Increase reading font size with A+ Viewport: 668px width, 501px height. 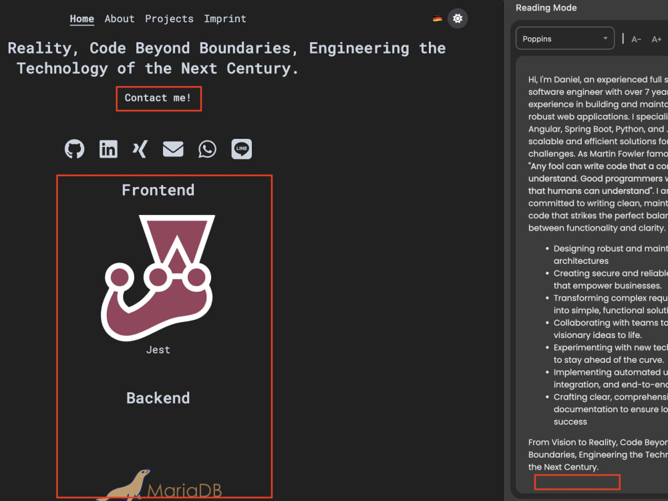click(657, 39)
